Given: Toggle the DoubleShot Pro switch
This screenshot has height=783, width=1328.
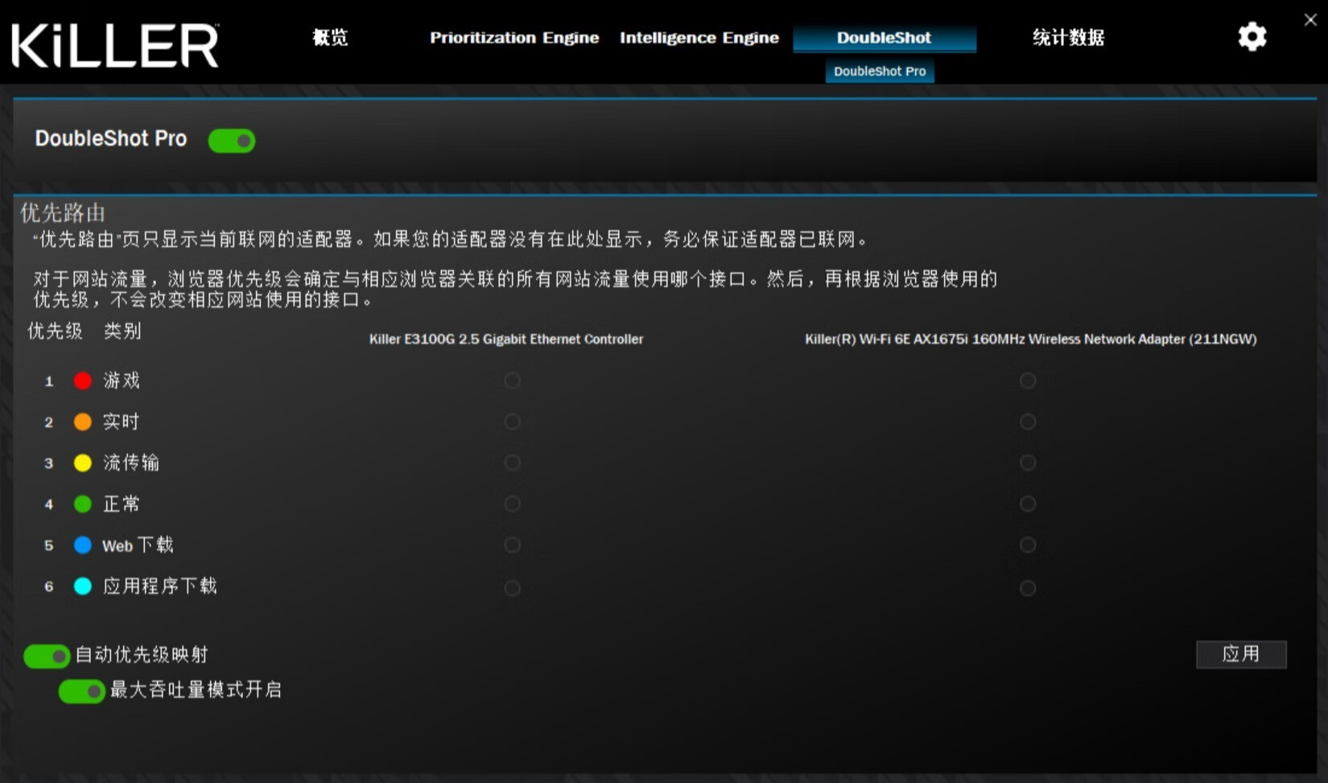Looking at the screenshot, I should click(232, 141).
